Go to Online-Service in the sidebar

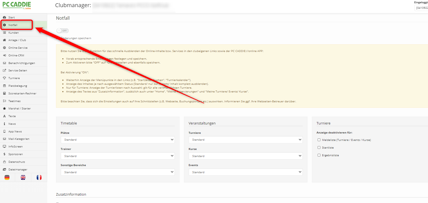(18, 48)
